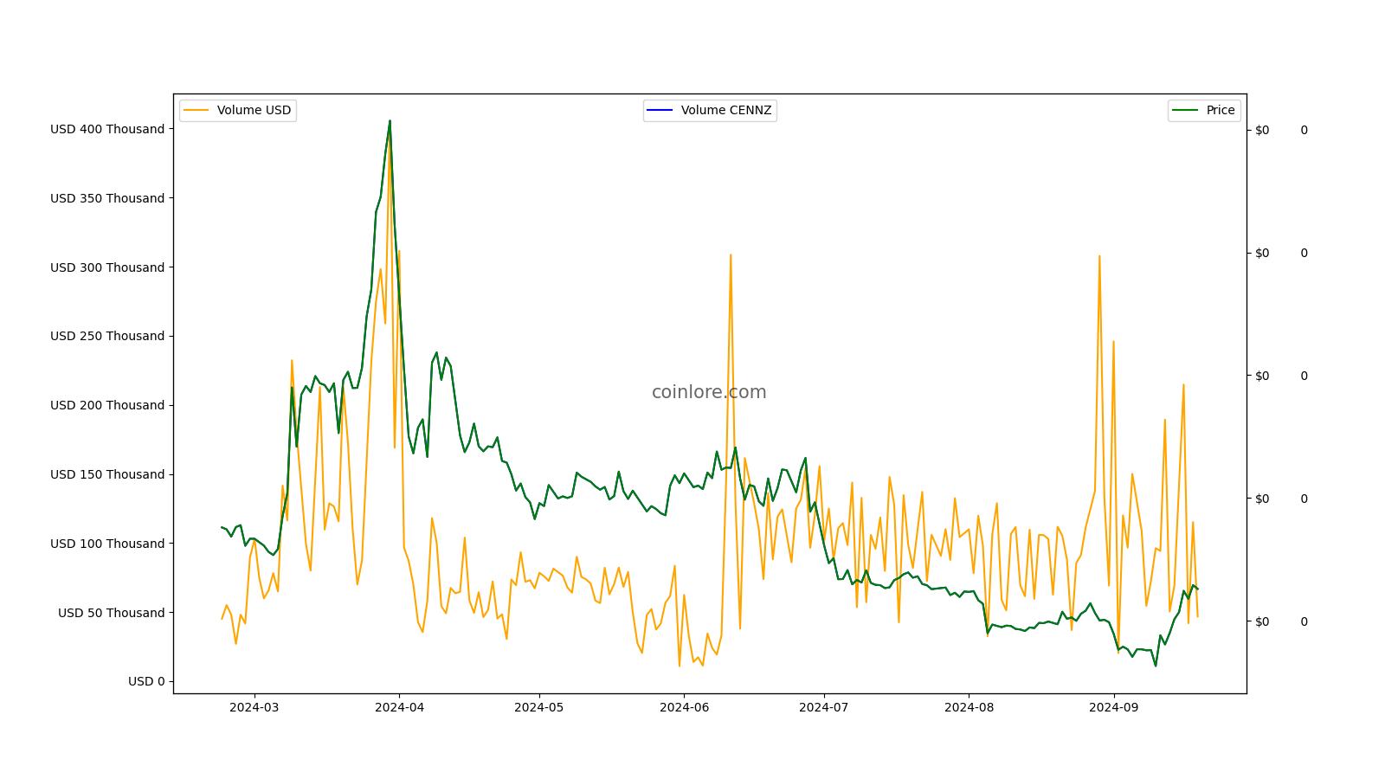
Task: Click the 'USD 350 Thousand' axis label
Action: click(107, 198)
